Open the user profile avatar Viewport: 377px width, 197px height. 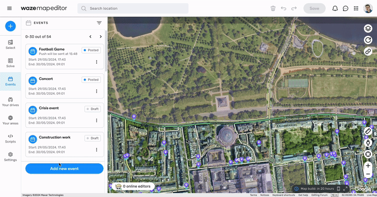(368, 8)
